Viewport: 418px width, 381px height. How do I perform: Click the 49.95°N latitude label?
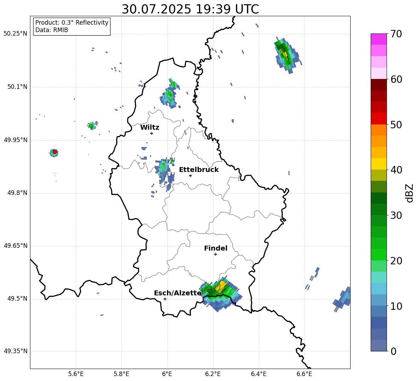click(16, 140)
